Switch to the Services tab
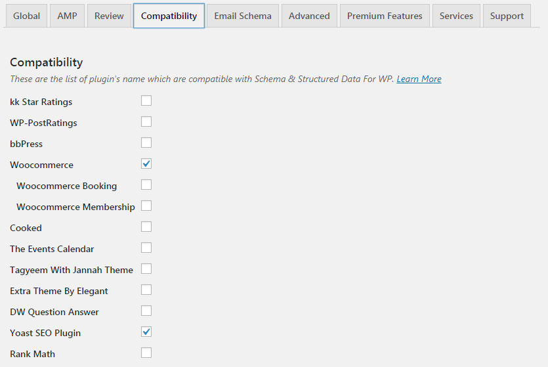 click(x=456, y=16)
